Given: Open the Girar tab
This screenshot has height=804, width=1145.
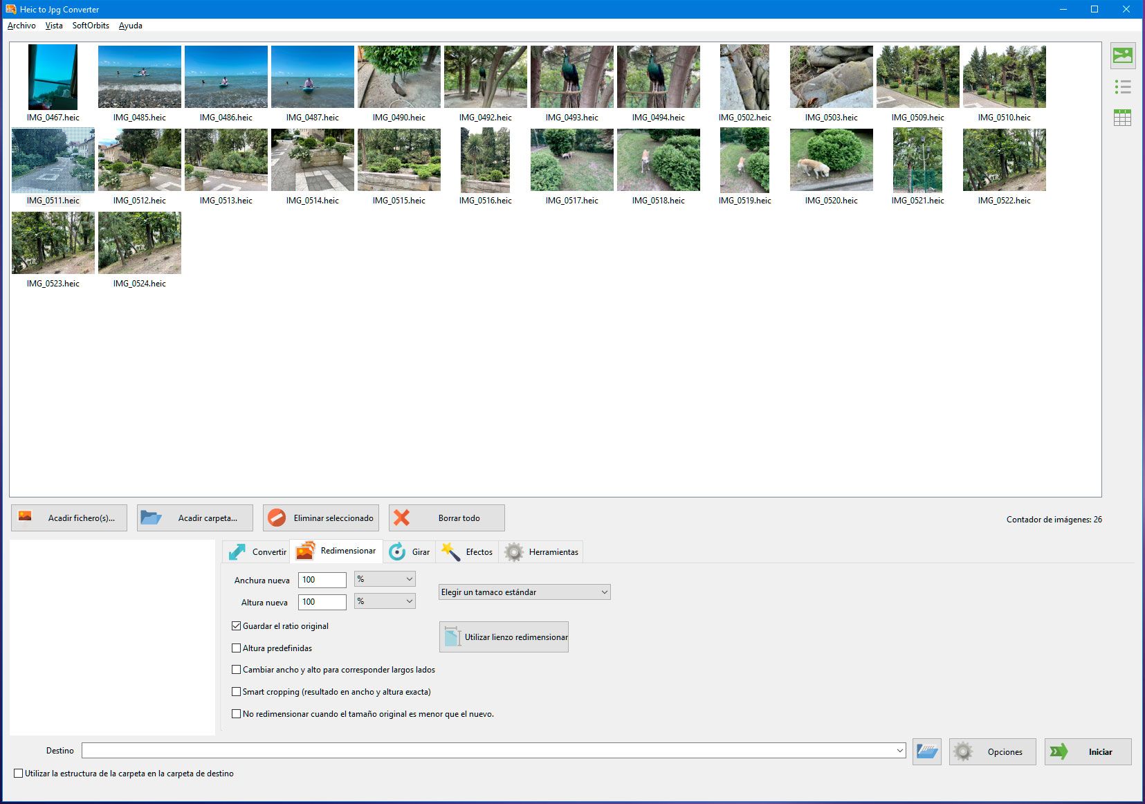Looking at the screenshot, I should 409,551.
